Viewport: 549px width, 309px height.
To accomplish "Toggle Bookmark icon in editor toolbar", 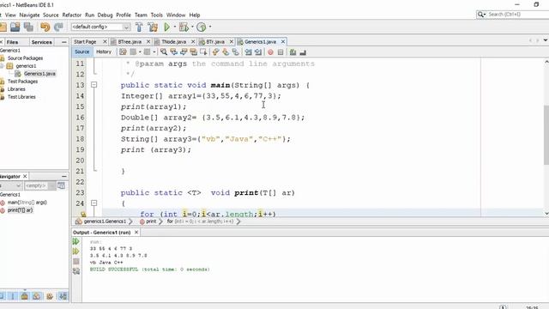I will (236, 52).
